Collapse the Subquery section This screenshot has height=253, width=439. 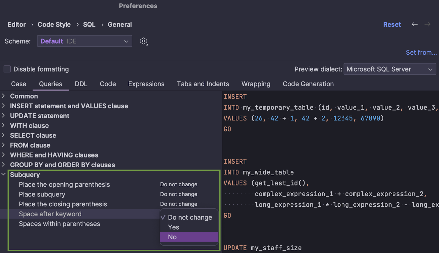(x=3, y=175)
